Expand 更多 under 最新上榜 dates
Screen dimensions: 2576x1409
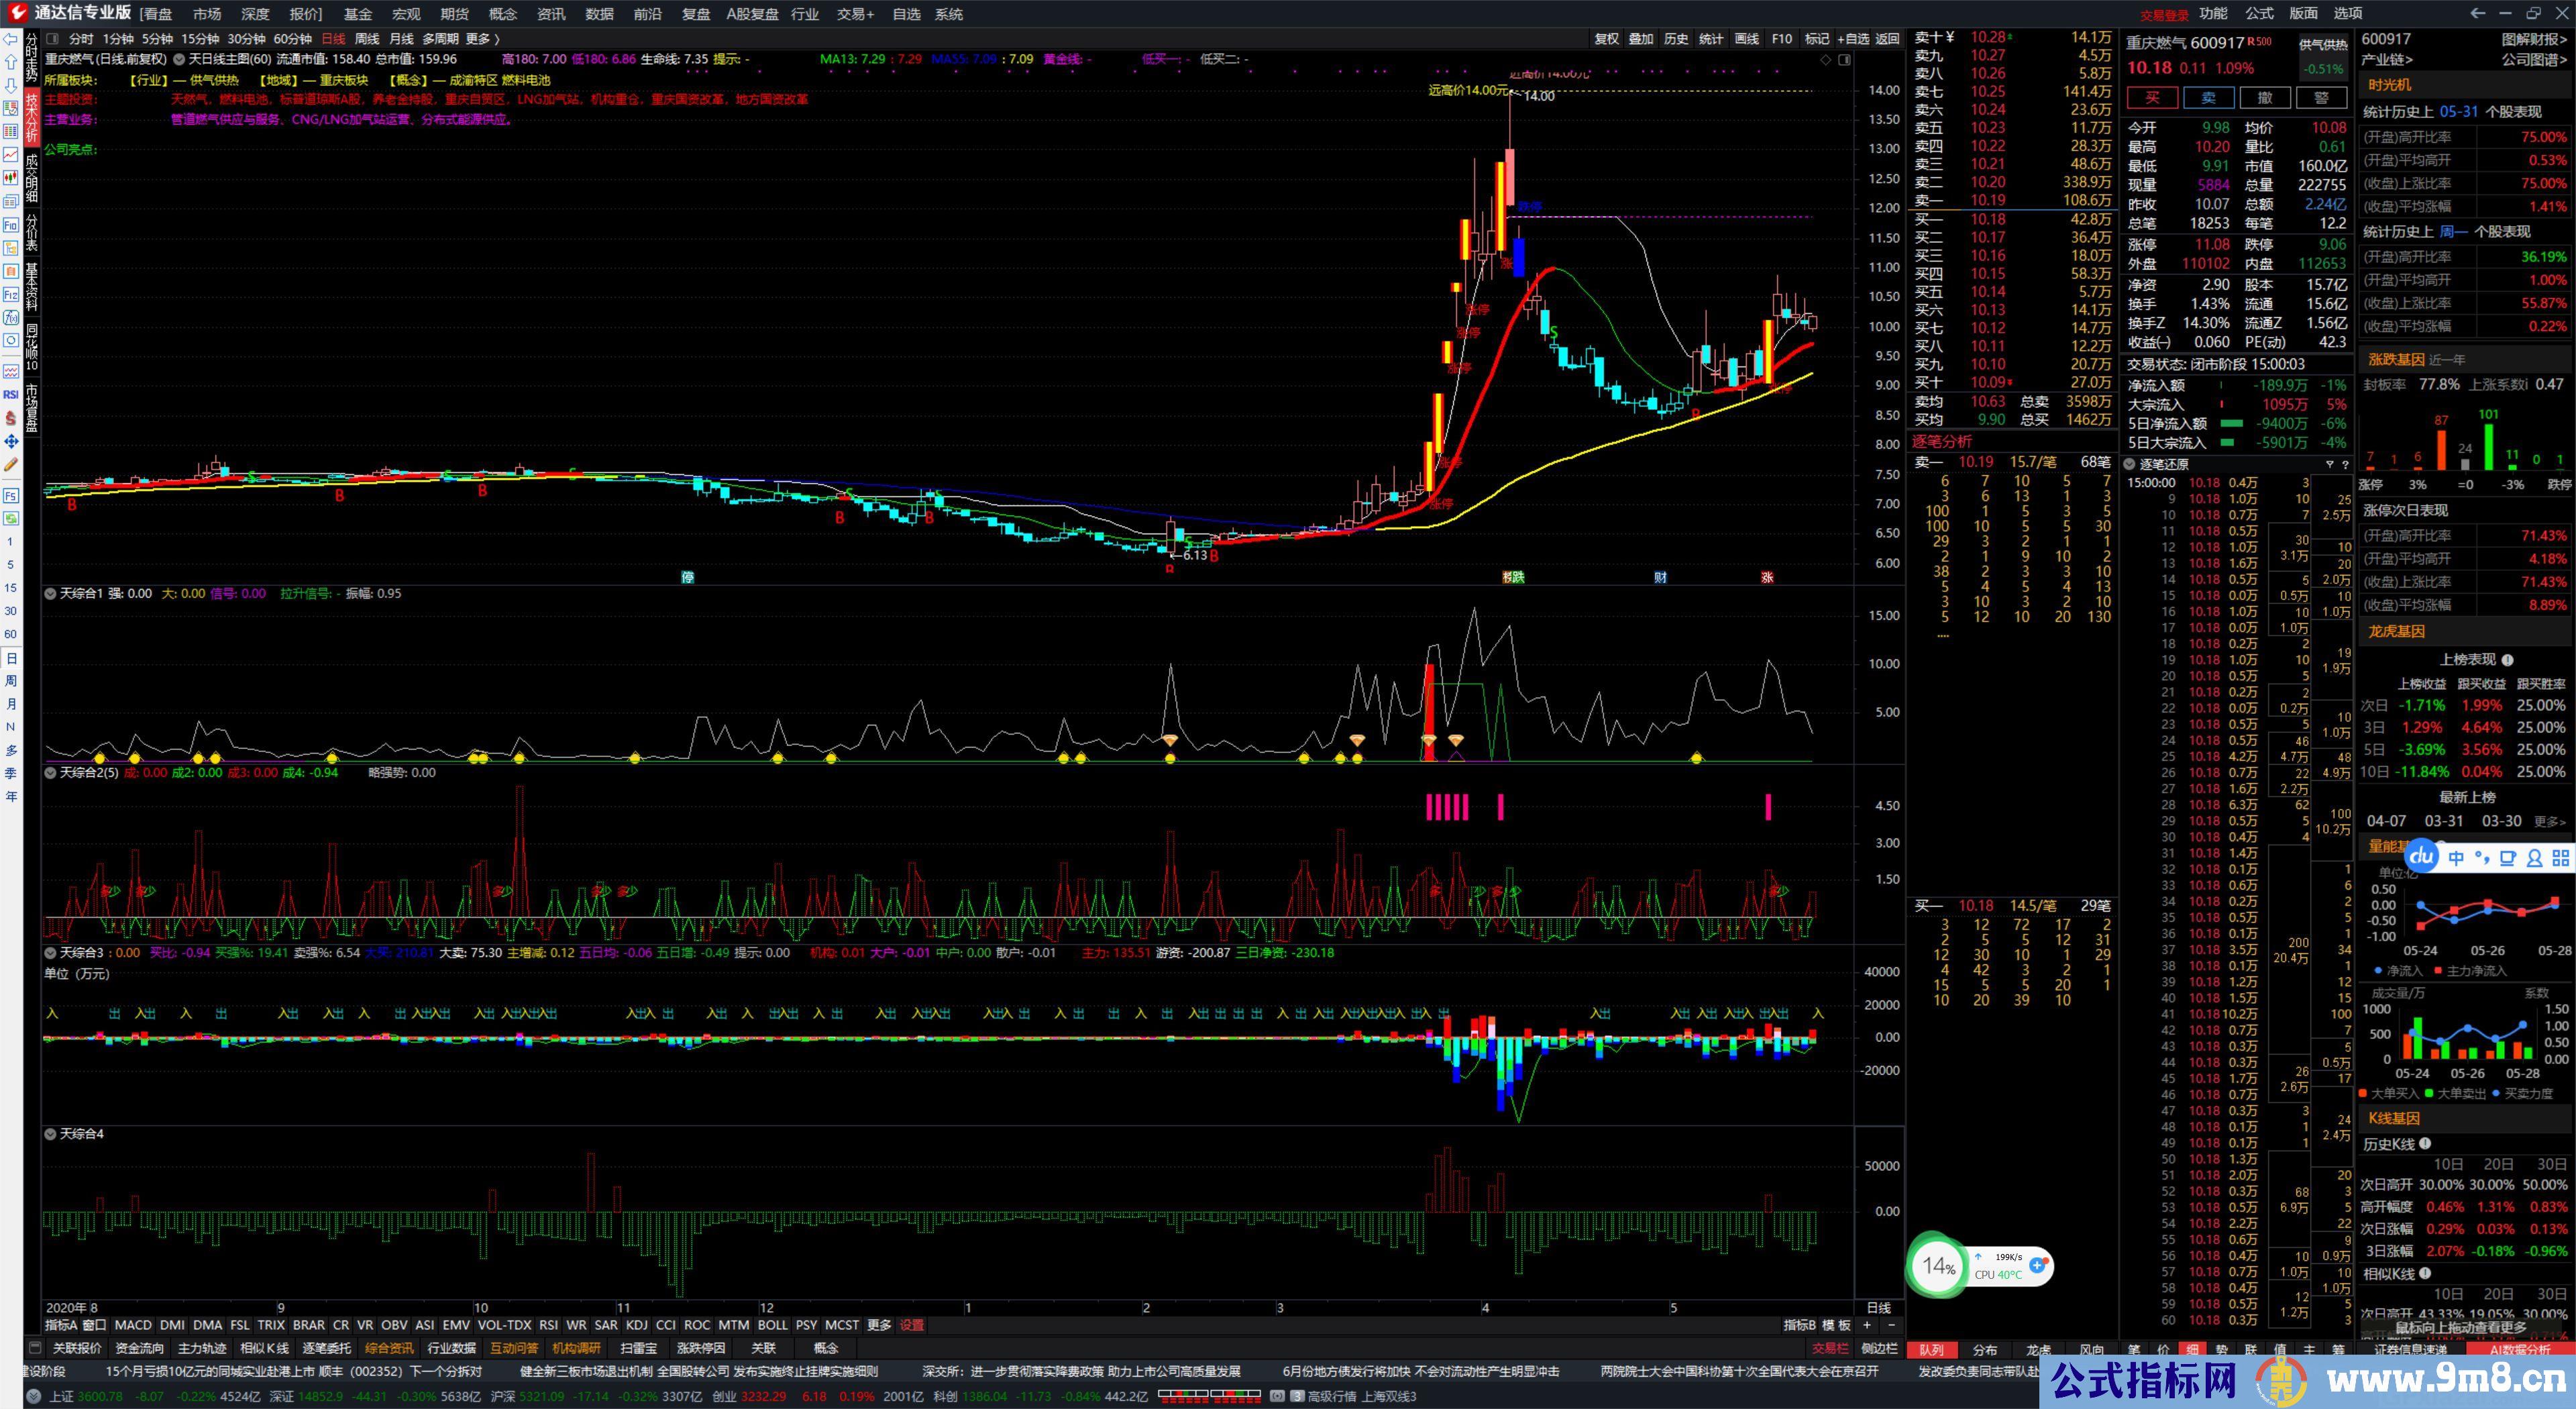click(2550, 821)
